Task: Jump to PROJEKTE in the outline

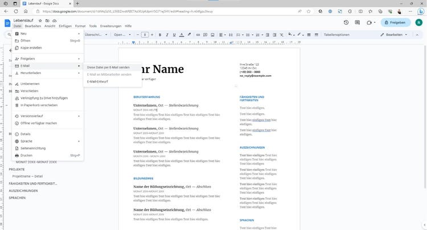Action: pyautogui.click(x=17, y=169)
